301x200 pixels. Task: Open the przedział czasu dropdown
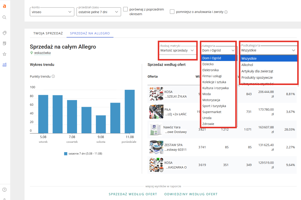tap(99, 12)
